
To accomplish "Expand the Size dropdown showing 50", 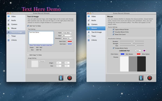I will click(x=67, y=36).
